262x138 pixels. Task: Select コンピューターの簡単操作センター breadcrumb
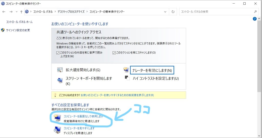point(107,11)
